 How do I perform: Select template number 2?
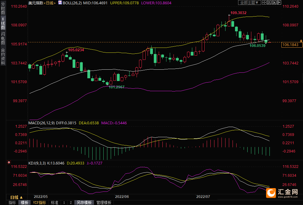pyautogui.click(x=71, y=203)
